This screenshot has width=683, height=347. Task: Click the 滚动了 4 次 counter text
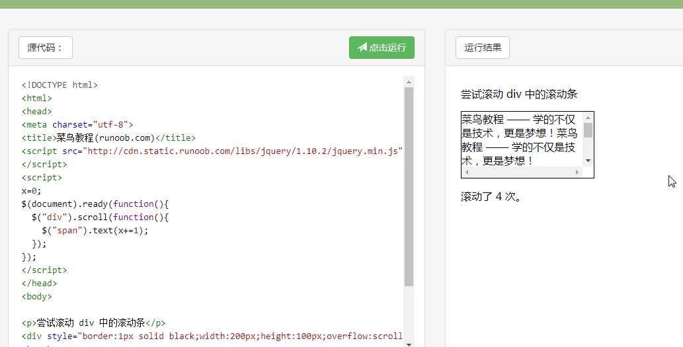[491, 196]
